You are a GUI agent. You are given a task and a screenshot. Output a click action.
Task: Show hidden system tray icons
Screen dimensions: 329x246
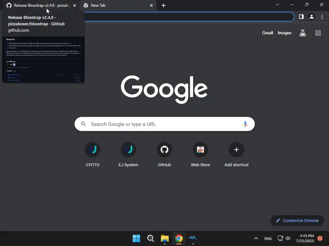coord(256,238)
